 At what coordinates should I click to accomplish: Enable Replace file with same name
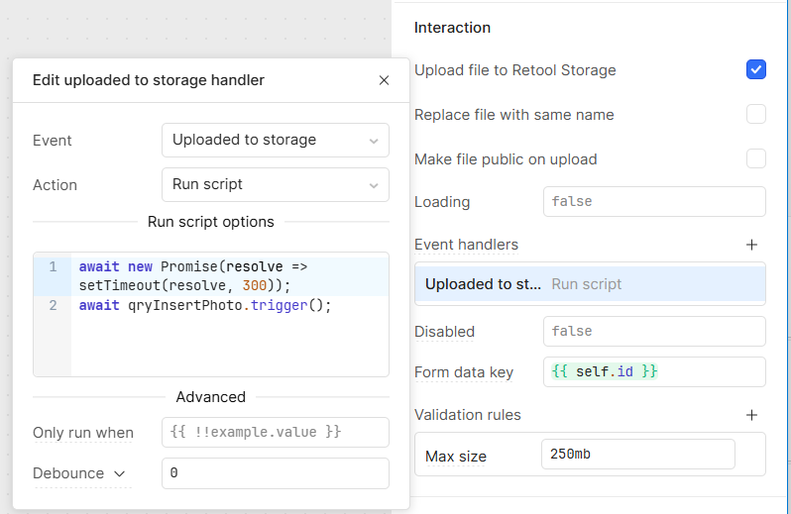[x=755, y=115]
